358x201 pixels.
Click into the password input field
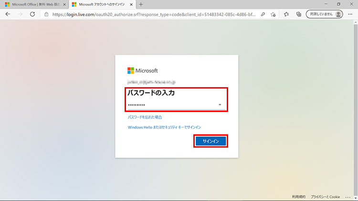tap(171, 104)
